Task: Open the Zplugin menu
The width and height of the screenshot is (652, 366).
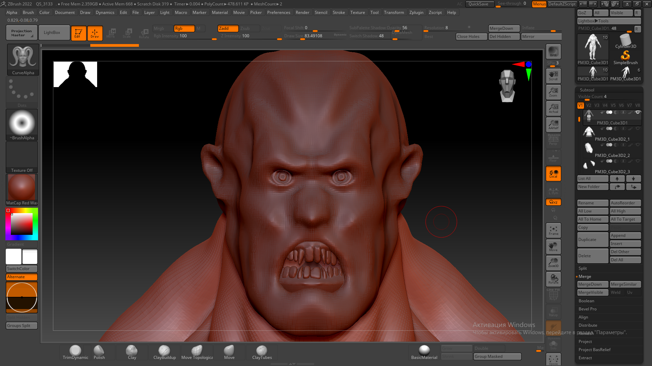Action: (416, 13)
